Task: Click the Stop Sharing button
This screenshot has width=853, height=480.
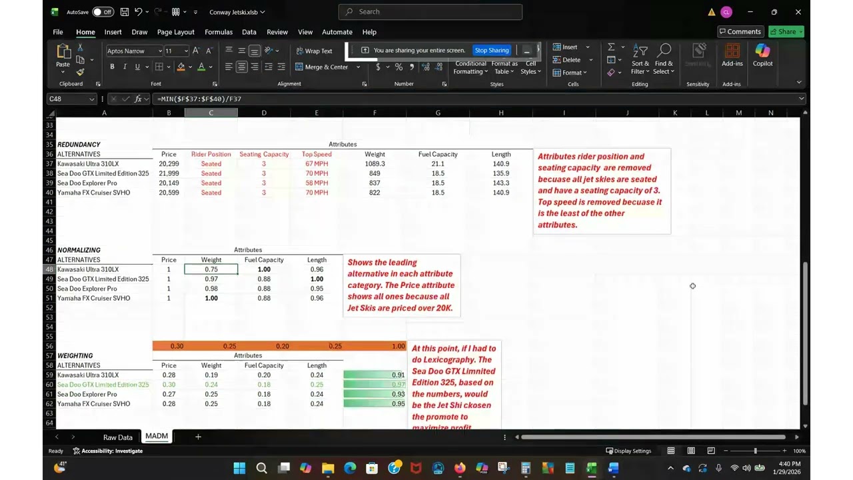Action: pyautogui.click(x=491, y=50)
